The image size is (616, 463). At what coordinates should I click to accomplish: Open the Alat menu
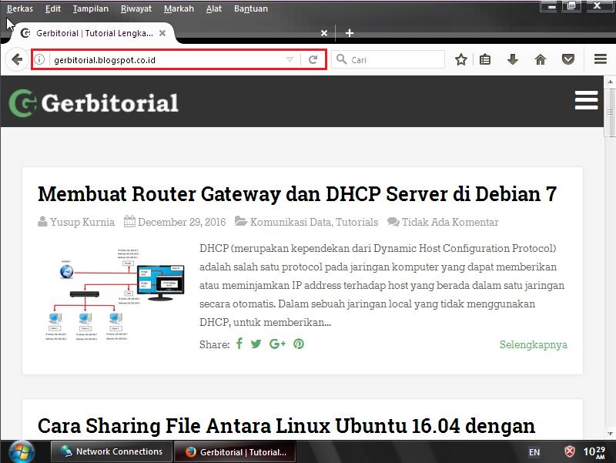click(x=214, y=8)
